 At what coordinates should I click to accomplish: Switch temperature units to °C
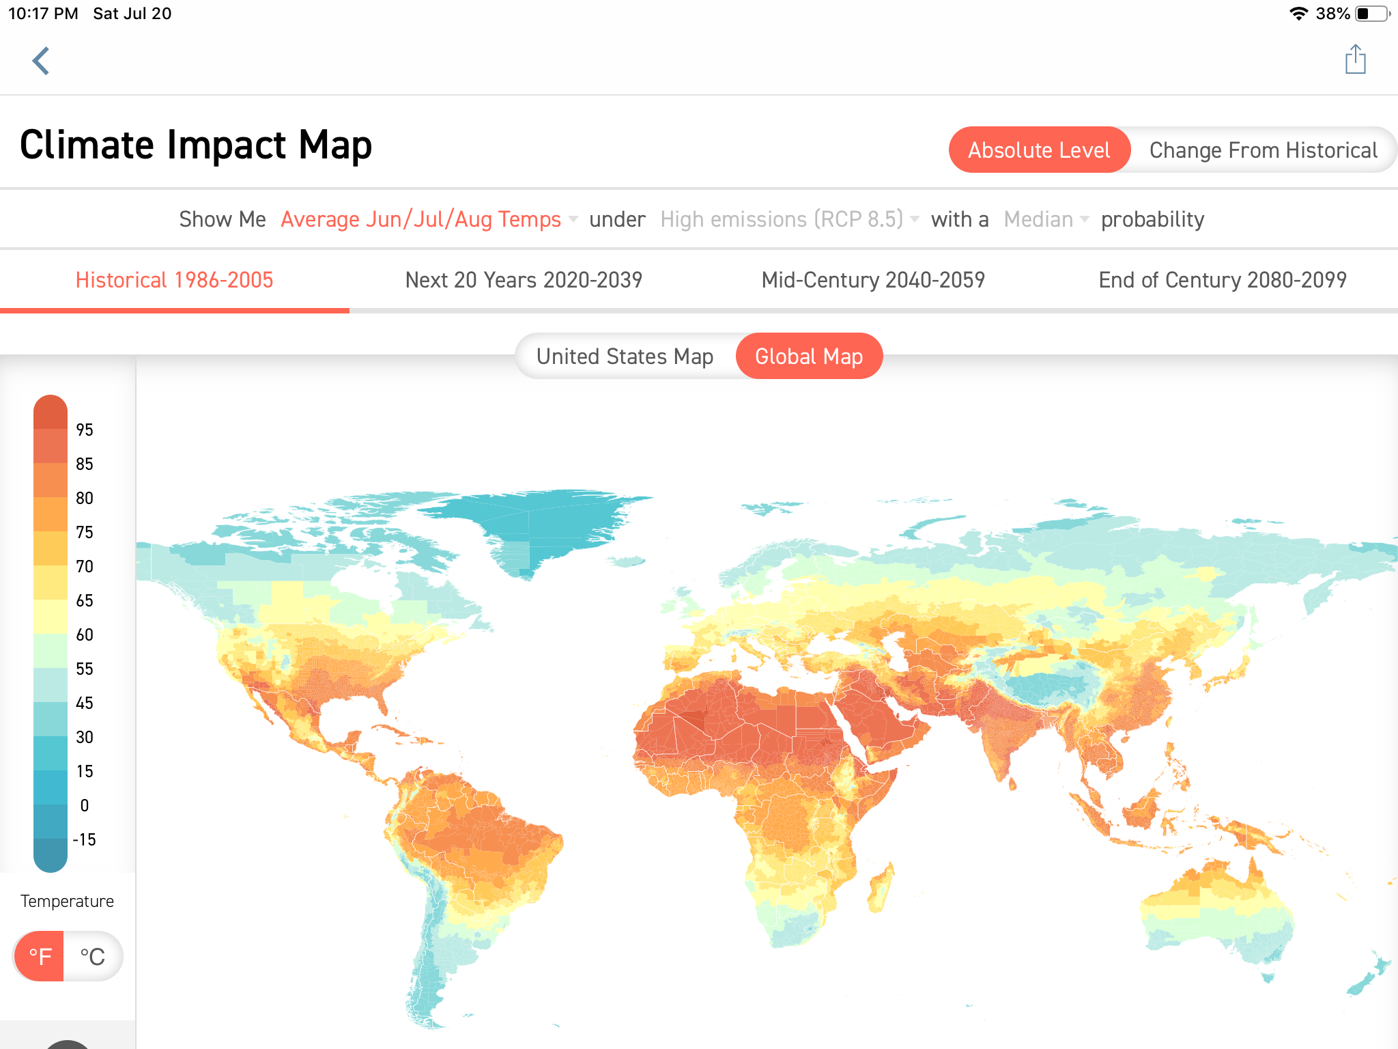[92, 956]
